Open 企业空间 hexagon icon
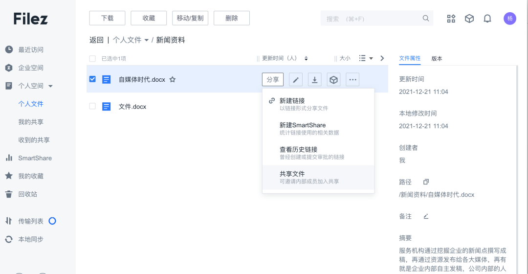Image resolution: width=528 pixels, height=274 pixels. coord(9,68)
